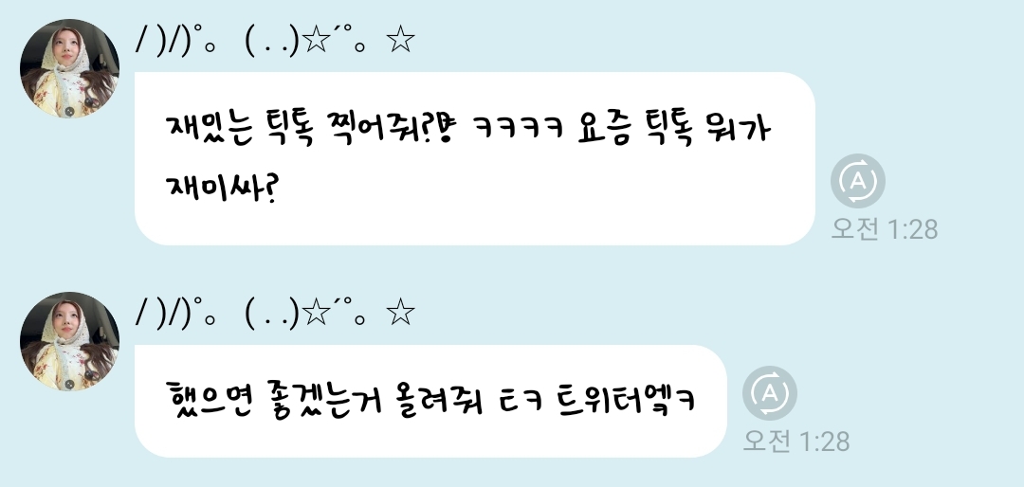The width and height of the screenshot is (1024, 487).
Task: Tap the message bubble 했으면 좋겠는거 올려줘
Action: (x=430, y=401)
